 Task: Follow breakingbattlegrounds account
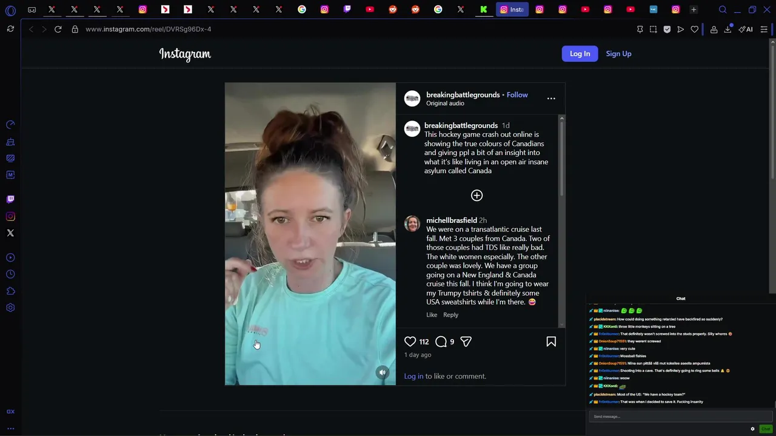click(517, 94)
